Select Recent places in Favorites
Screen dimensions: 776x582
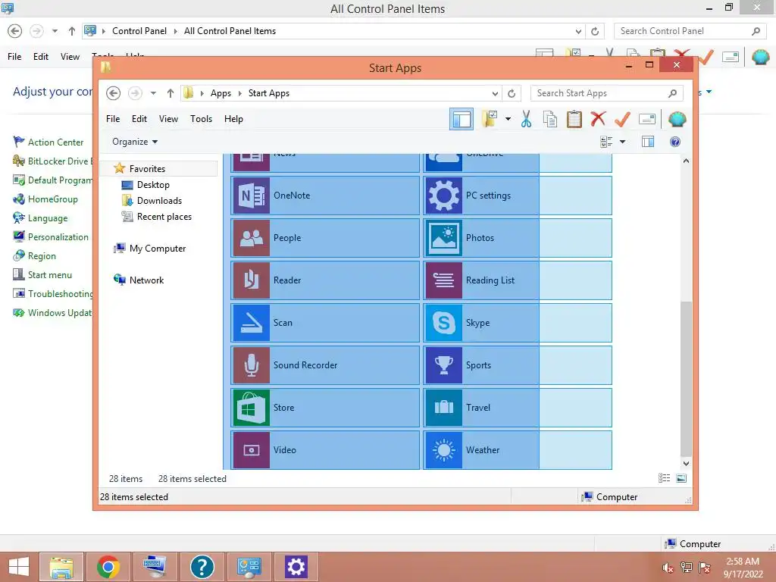tap(164, 216)
